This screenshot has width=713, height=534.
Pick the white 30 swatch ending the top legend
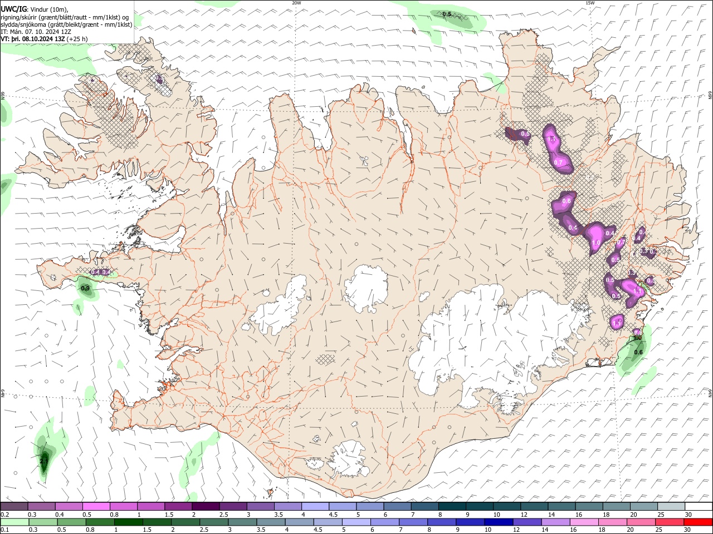pyautogui.click(x=699, y=507)
